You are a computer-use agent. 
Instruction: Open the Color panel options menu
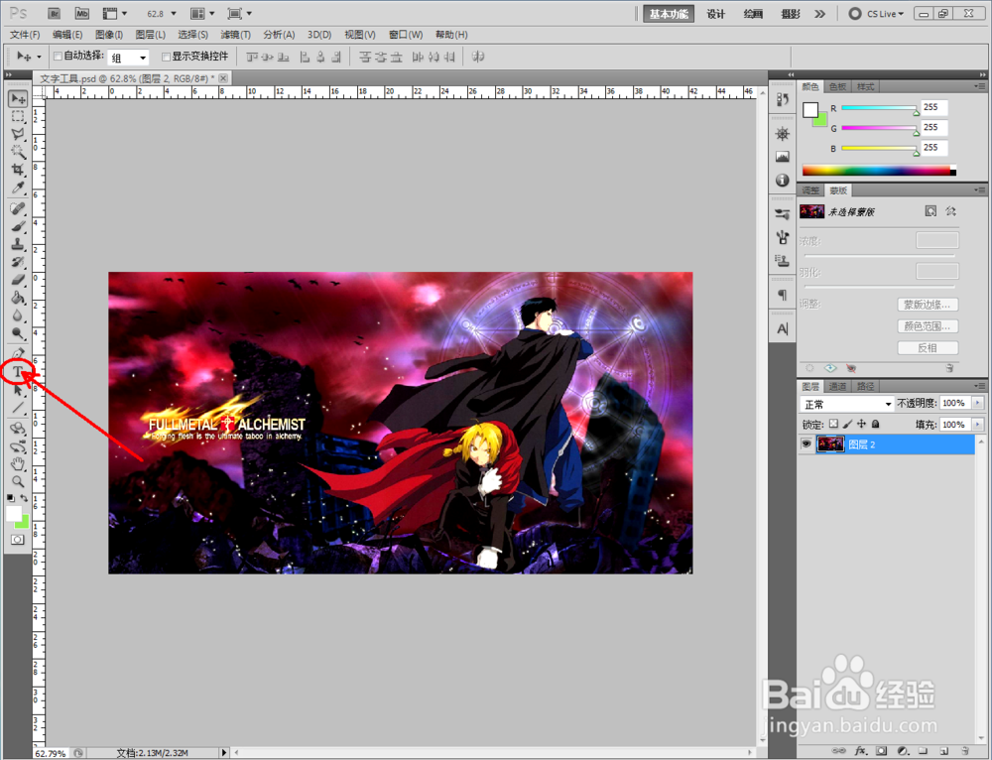pos(980,86)
